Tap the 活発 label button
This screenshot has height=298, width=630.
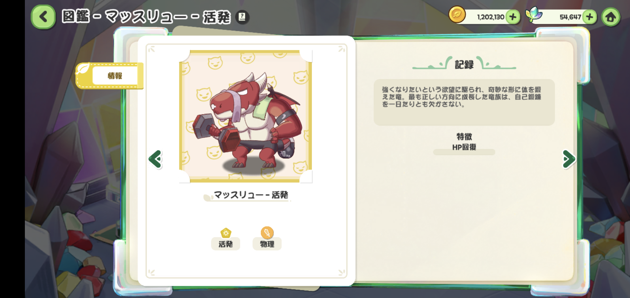pyautogui.click(x=225, y=244)
